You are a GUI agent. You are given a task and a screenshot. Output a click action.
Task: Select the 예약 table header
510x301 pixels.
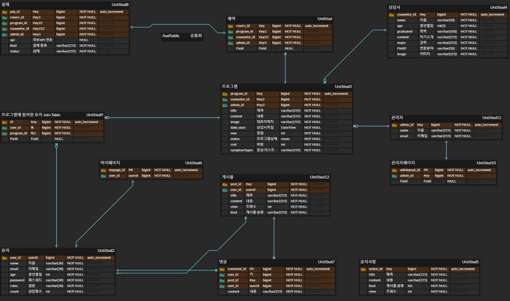(x=231, y=18)
